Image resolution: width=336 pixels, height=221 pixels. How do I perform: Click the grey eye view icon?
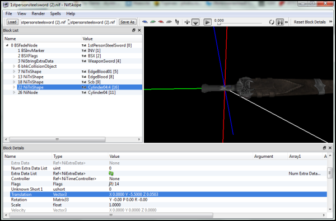click(x=169, y=22)
